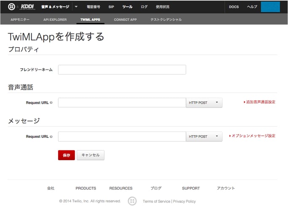
Task: Click the Twilio logo icon in the footer
Action: click(x=132, y=201)
